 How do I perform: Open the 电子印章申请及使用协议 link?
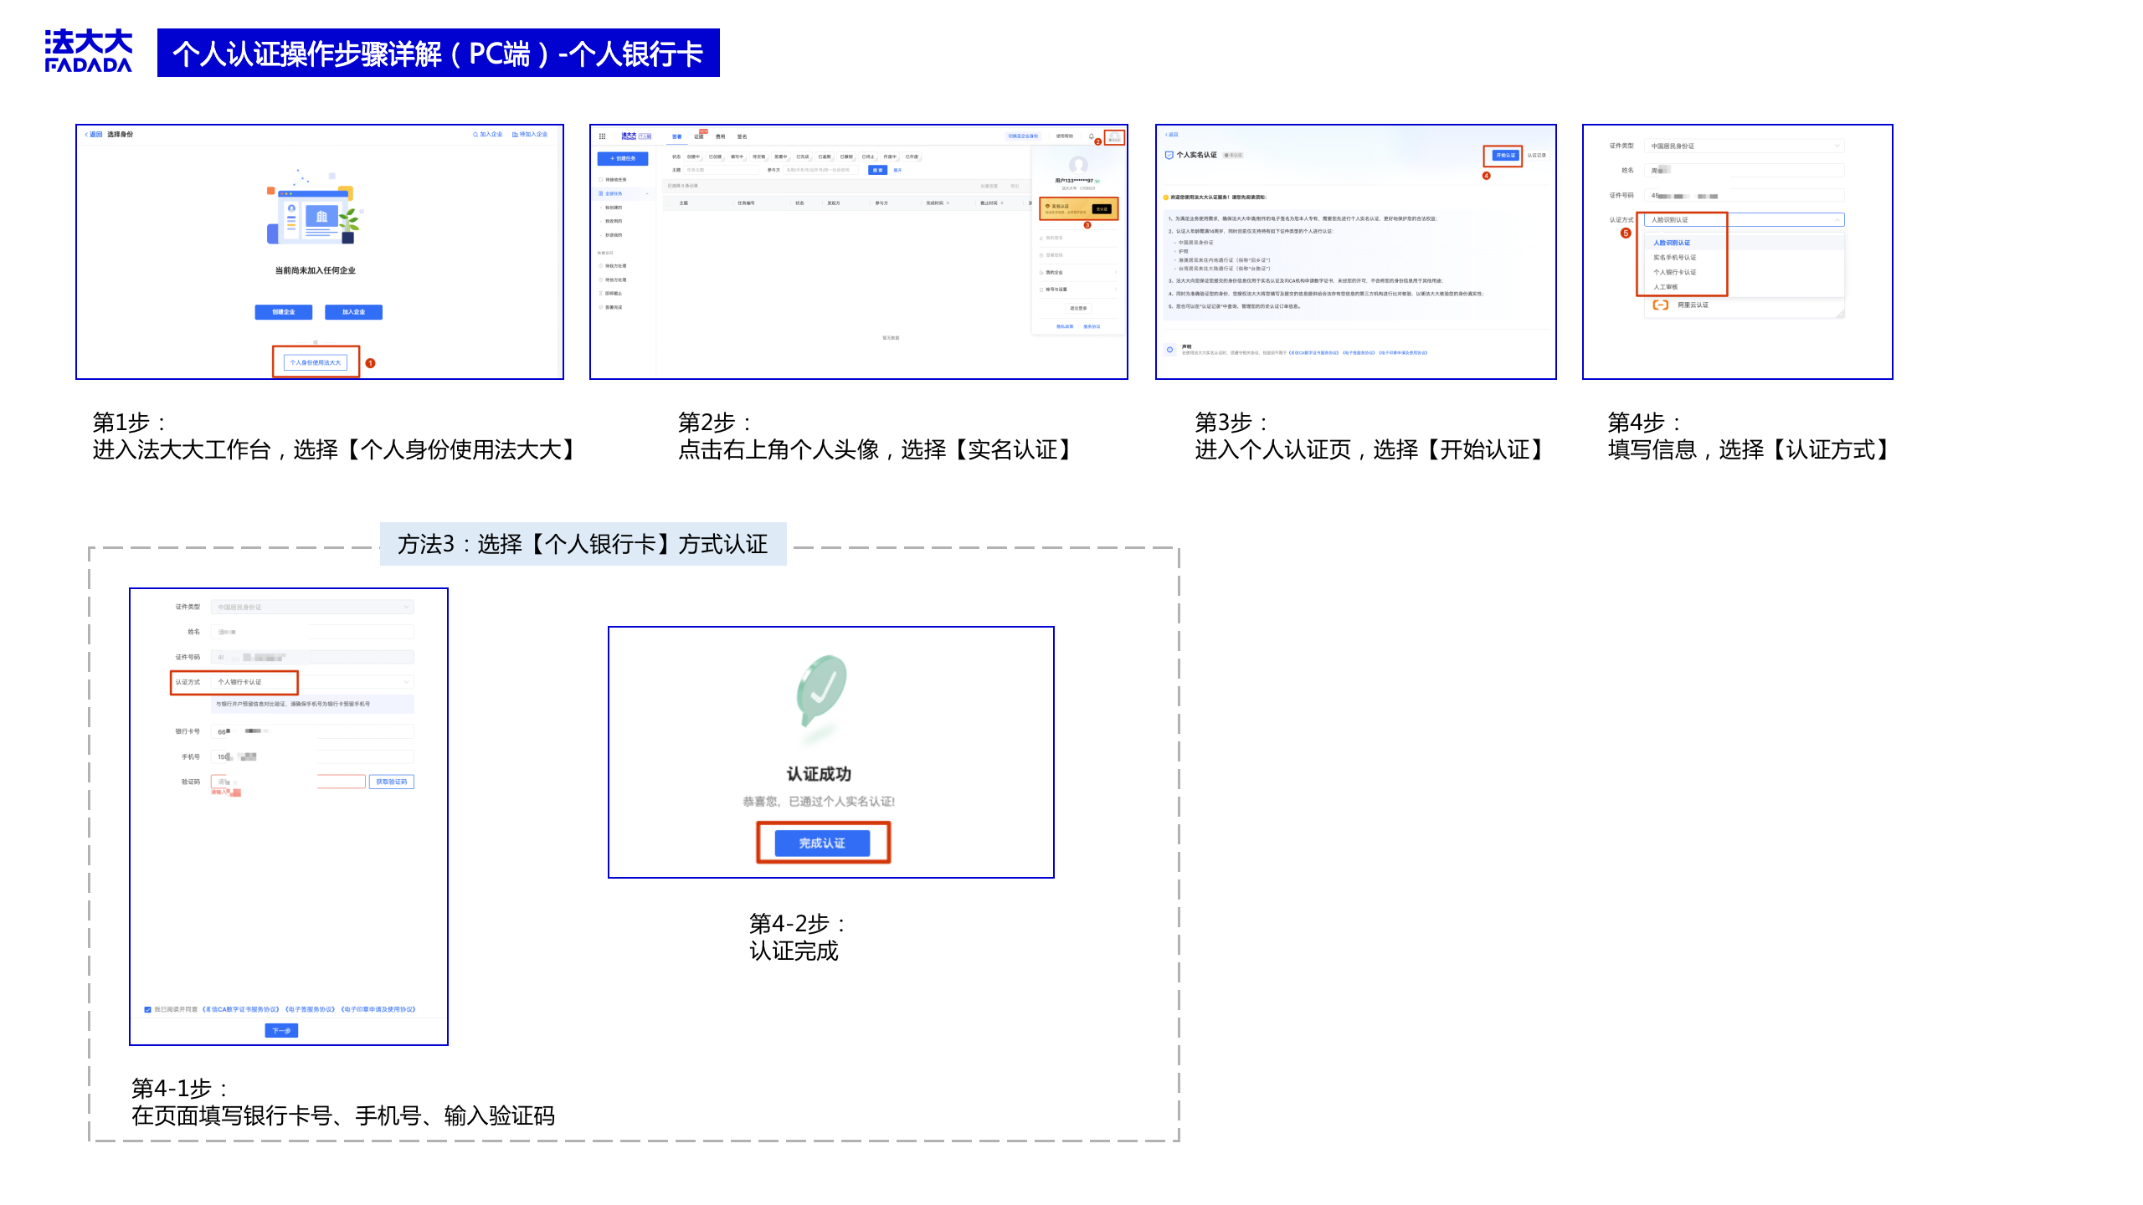[x=378, y=1009]
